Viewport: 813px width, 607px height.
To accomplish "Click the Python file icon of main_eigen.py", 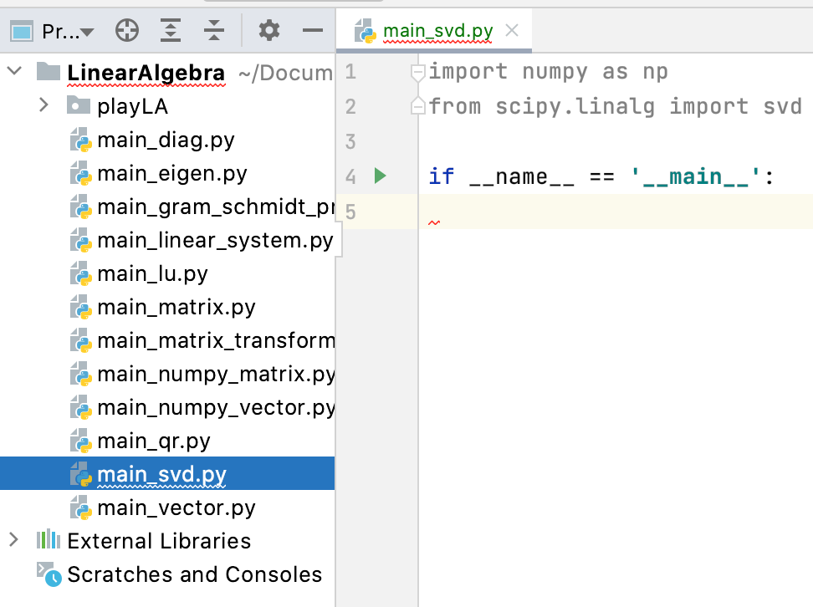I will pyautogui.click(x=81, y=173).
